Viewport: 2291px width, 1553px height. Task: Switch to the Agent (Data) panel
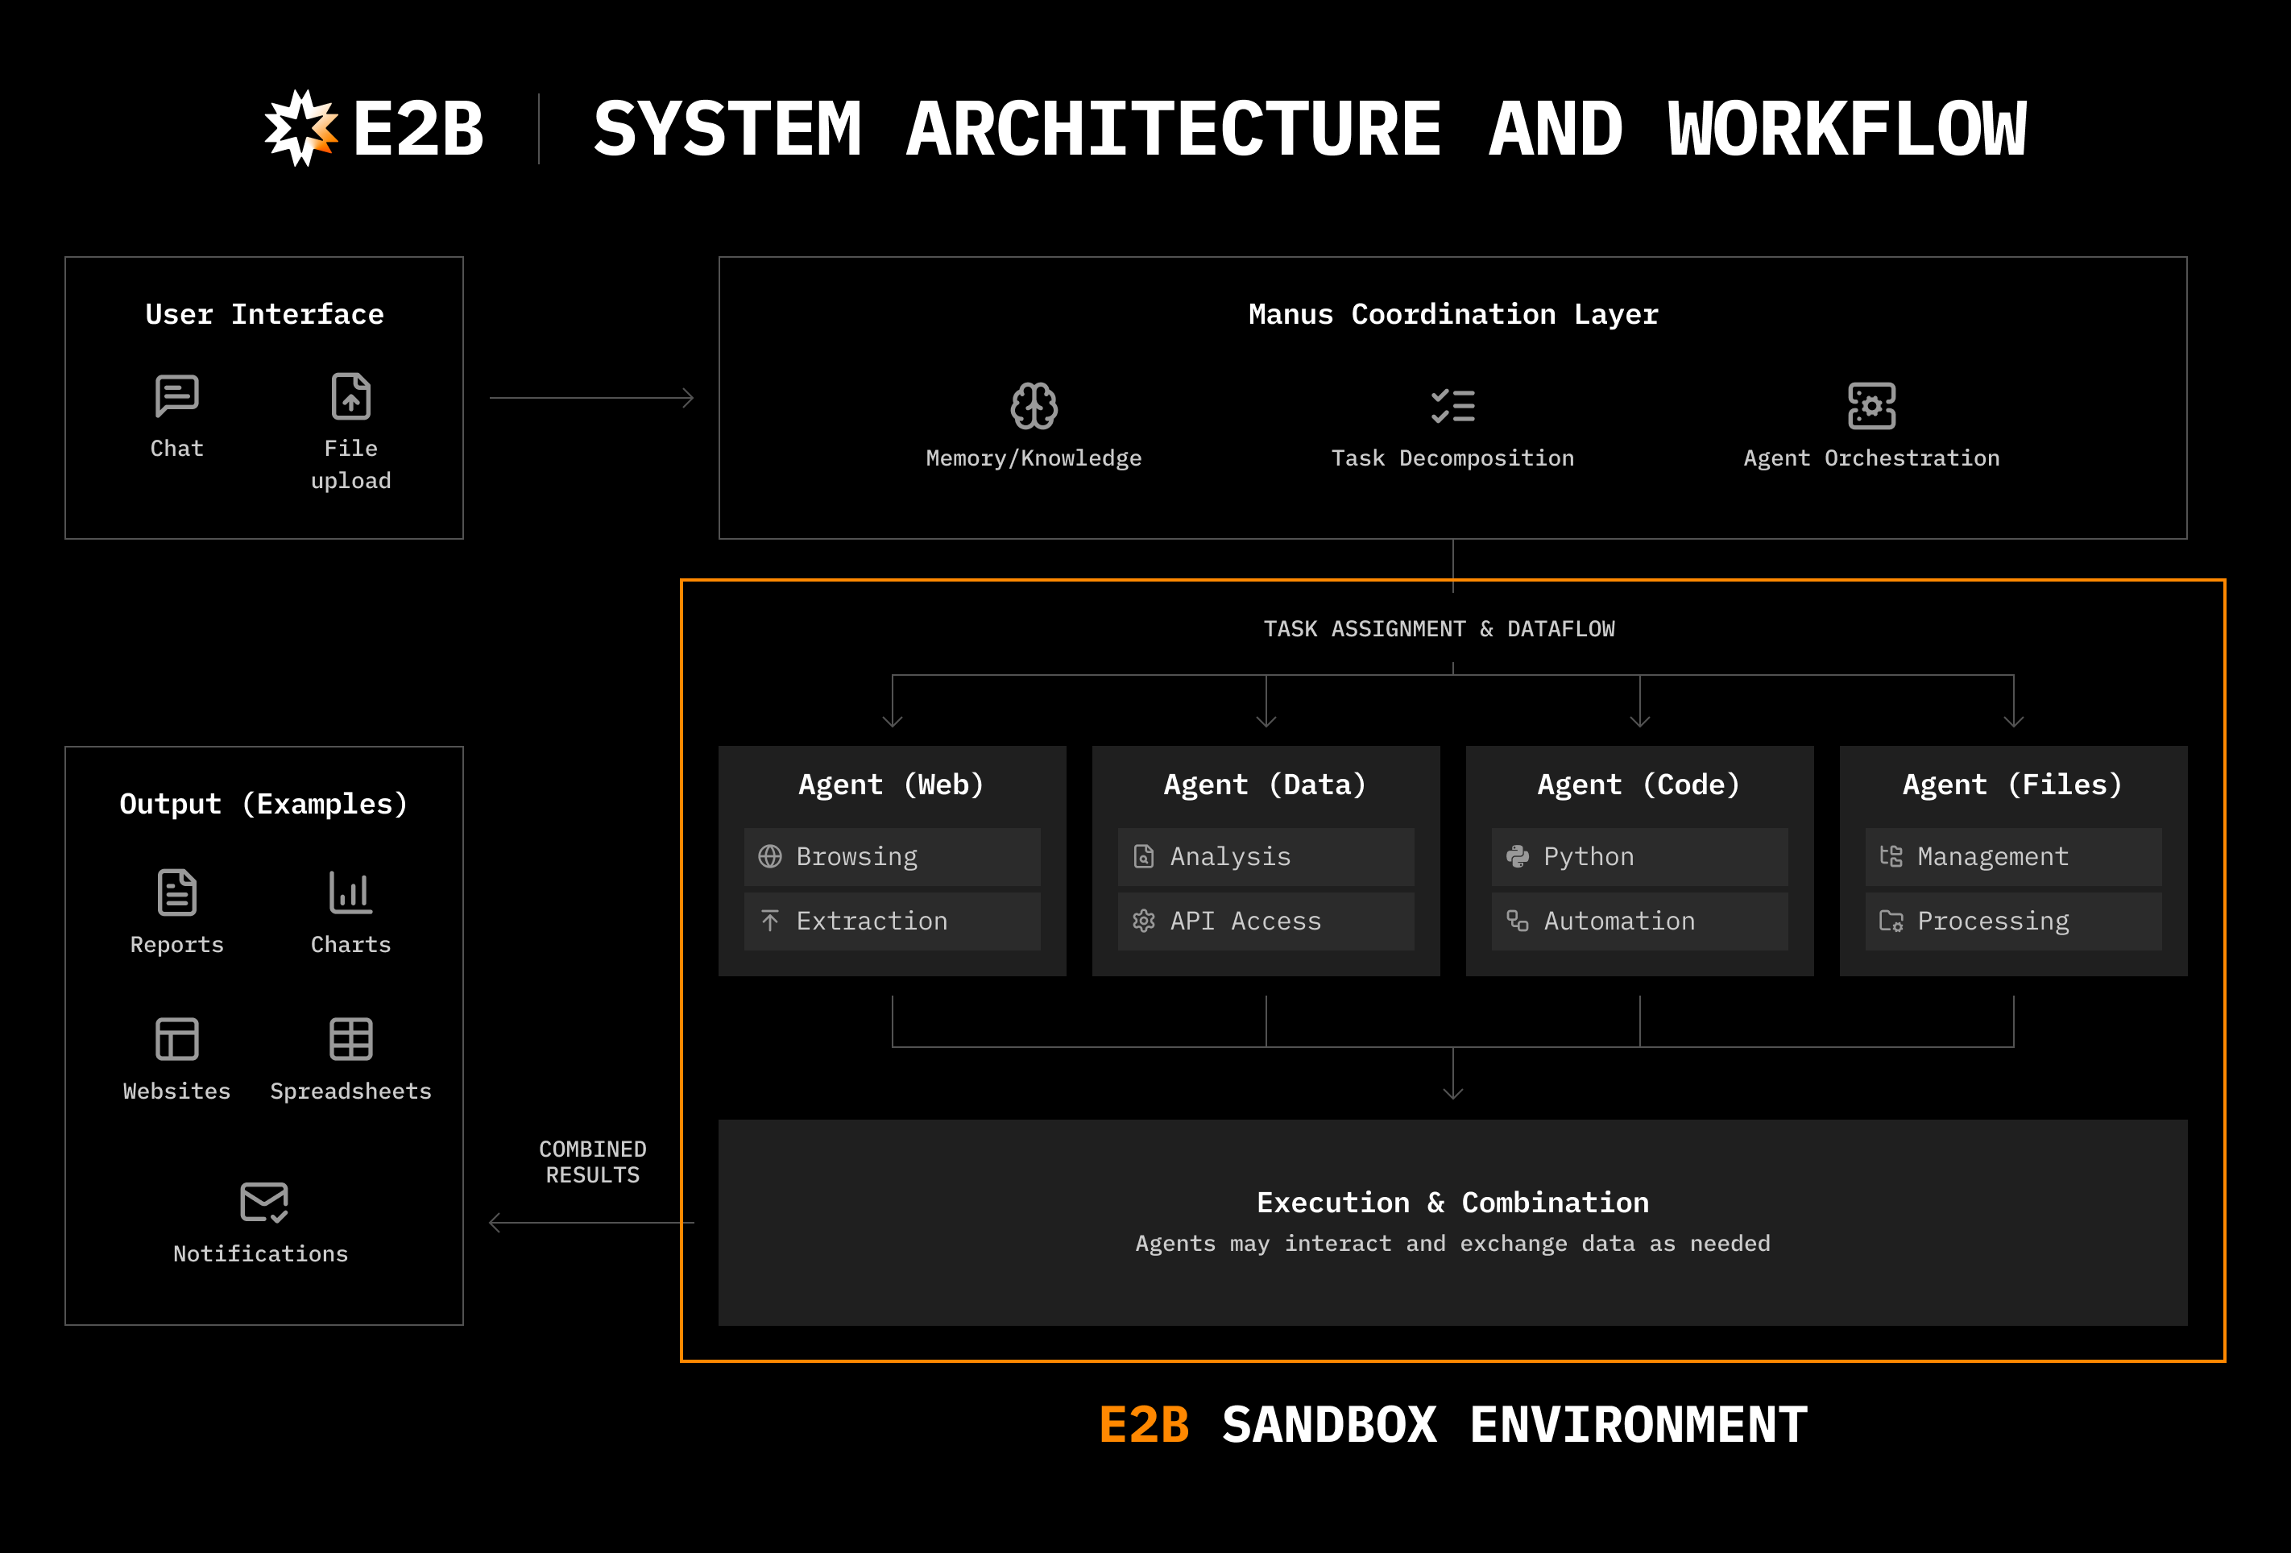click(1265, 784)
